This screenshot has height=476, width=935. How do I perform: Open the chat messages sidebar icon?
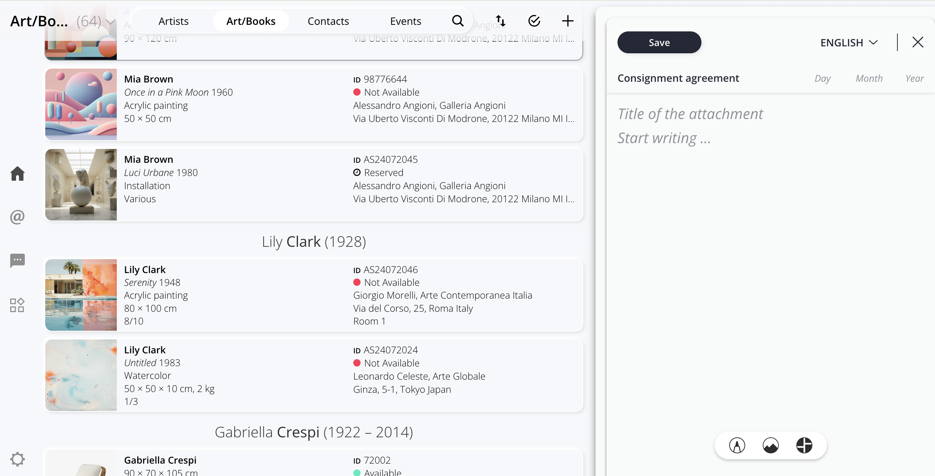pyautogui.click(x=17, y=261)
